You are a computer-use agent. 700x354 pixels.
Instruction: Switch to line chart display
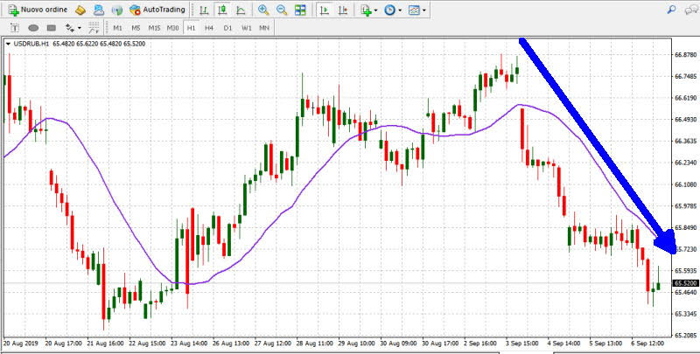(241, 10)
